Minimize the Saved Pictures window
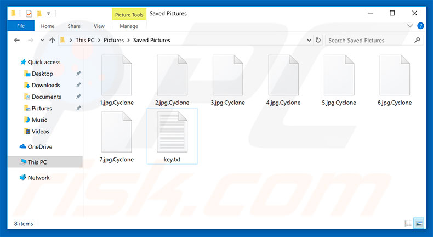 coord(371,13)
